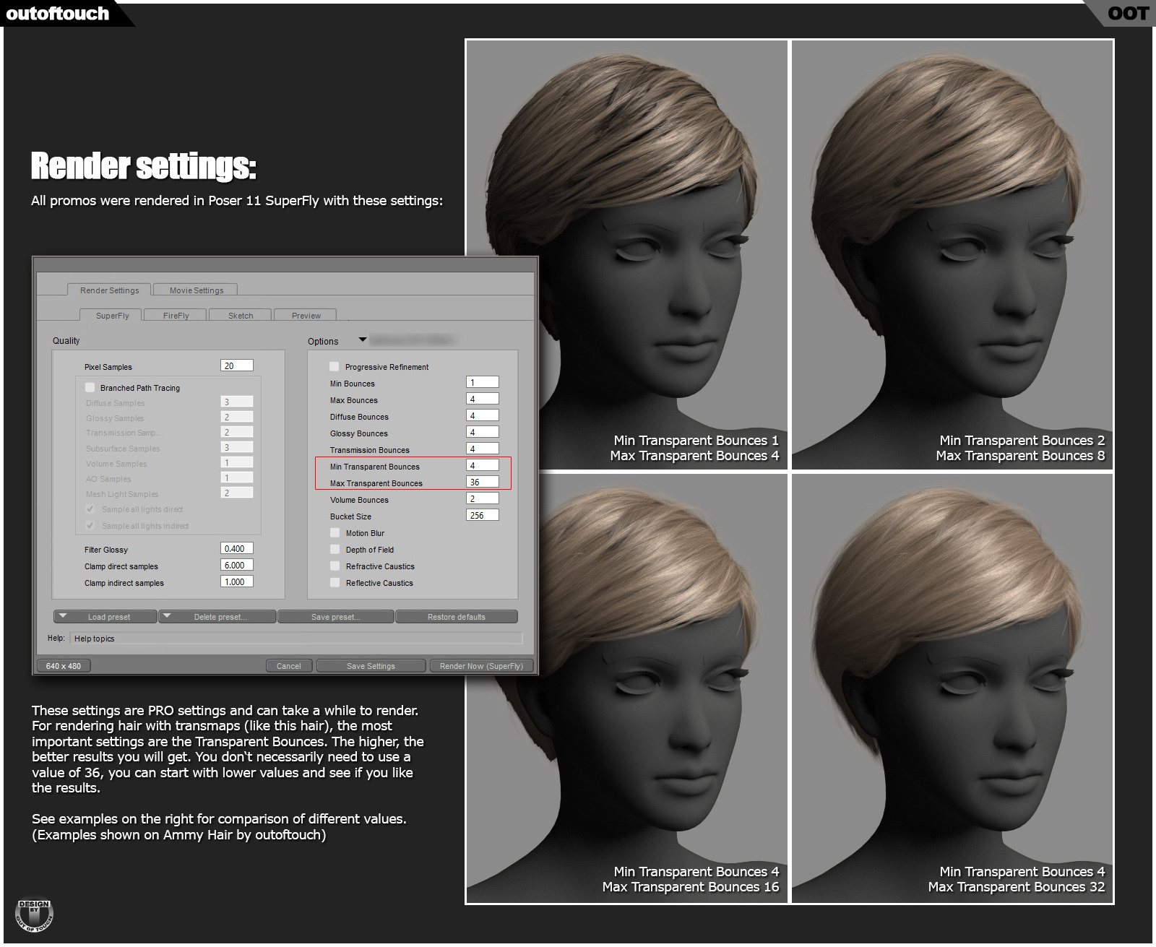Image resolution: width=1156 pixels, height=947 pixels.
Task: Click the Min Transparent Bounces field
Action: (x=483, y=465)
